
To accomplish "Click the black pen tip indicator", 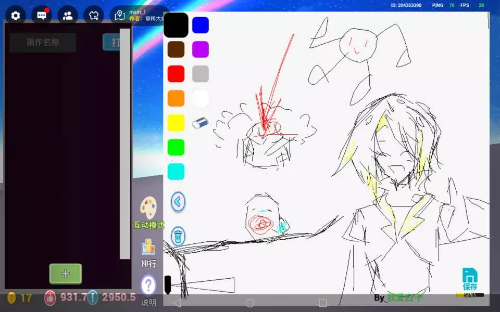I will click(x=167, y=285).
